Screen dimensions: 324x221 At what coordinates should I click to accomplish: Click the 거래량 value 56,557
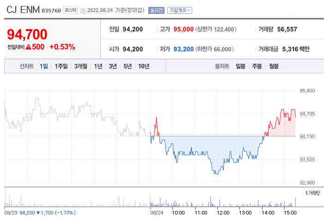pyautogui.click(x=287, y=29)
